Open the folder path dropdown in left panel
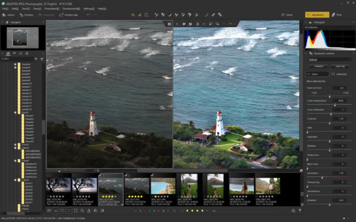356x222 pixels. [x=17, y=59]
